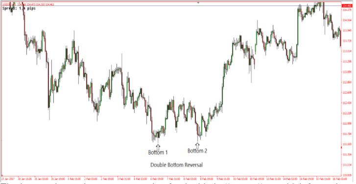Click the 111.784 price axis label

[346, 134]
